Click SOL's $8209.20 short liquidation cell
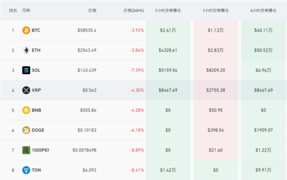 (x=216, y=70)
